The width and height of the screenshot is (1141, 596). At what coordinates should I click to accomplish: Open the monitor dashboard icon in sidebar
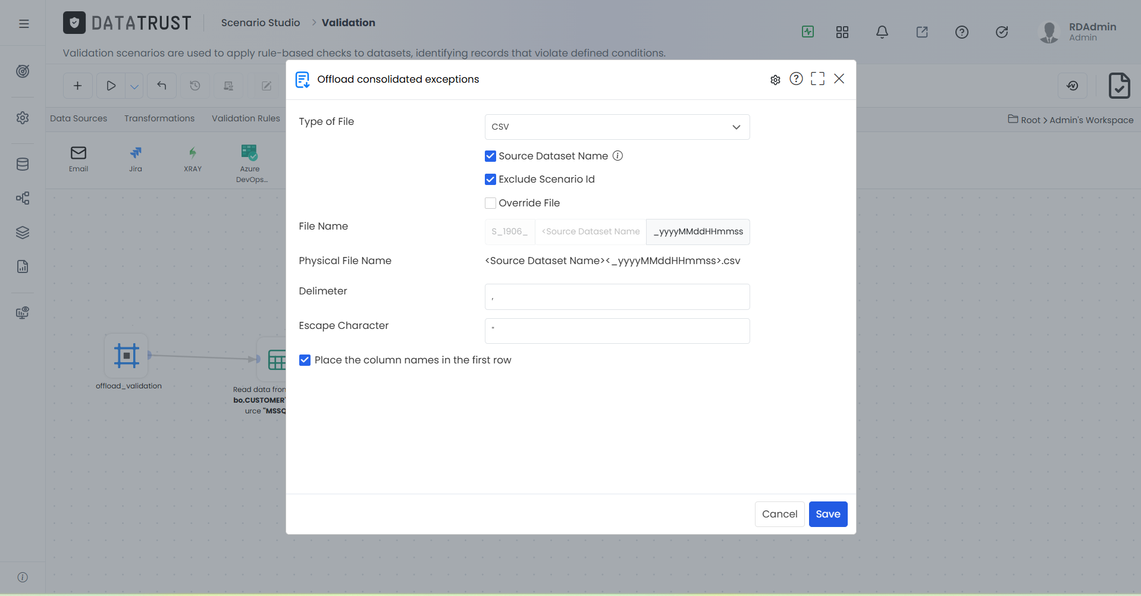pyautogui.click(x=23, y=313)
